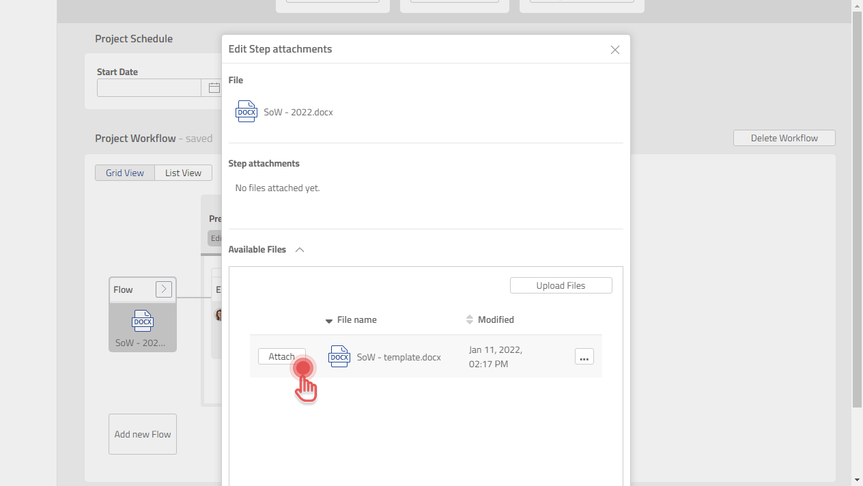Expand the Flow card using its chevron

[x=163, y=289]
